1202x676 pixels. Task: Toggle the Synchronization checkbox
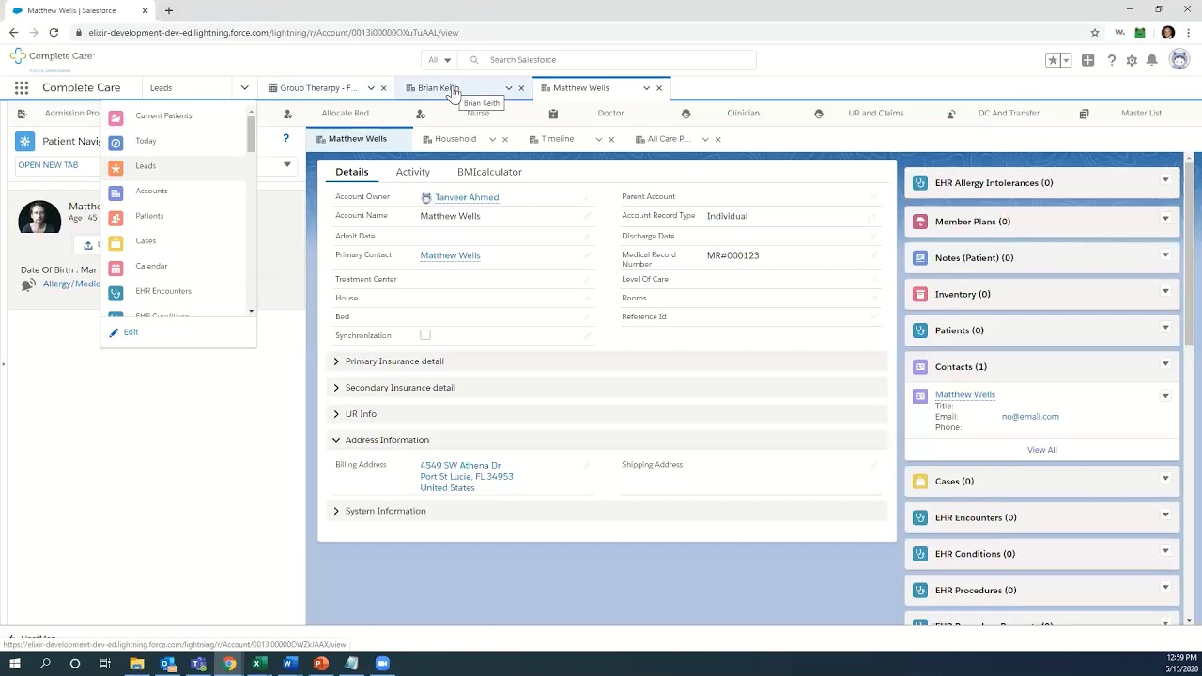425,335
